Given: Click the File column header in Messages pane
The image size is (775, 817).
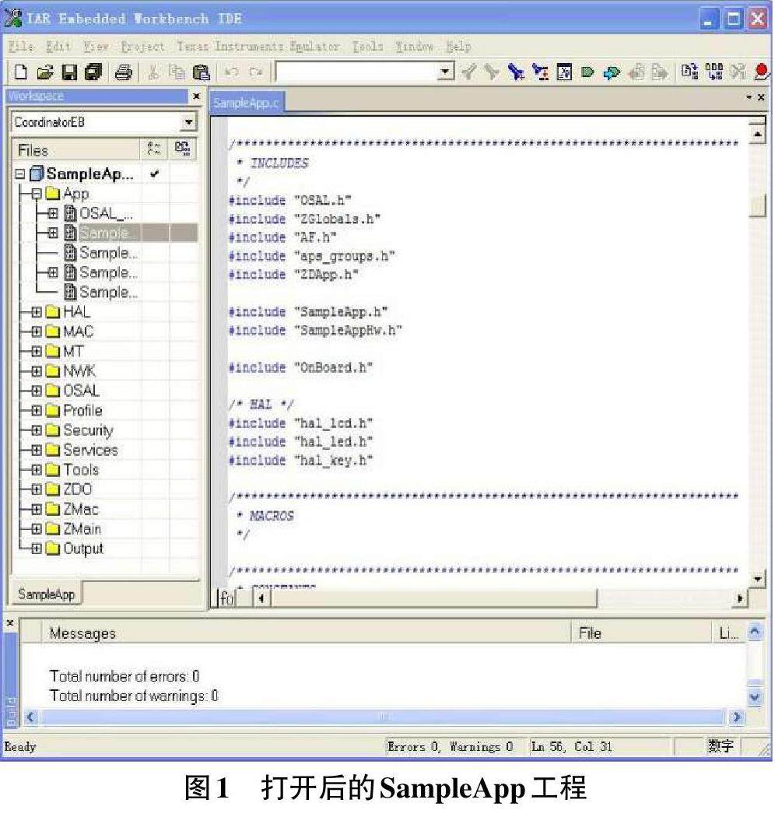Looking at the screenshot, I should [642, 633].
